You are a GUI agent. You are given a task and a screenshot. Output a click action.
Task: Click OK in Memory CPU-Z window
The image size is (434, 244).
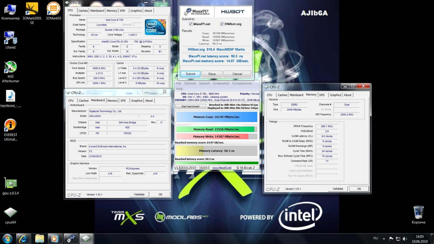pos(359,189)
